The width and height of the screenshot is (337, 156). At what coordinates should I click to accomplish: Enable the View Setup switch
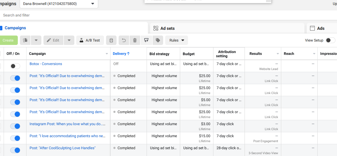[x=330, y=40]
